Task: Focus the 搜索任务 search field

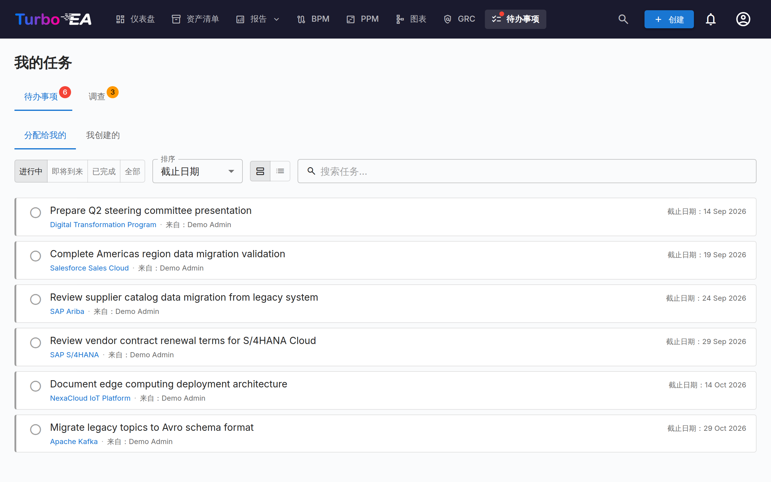Action: pos(527,171)
